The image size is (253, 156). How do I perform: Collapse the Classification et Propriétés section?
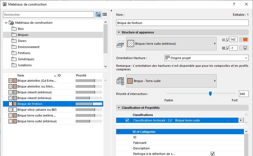click(x=118, y=108)
